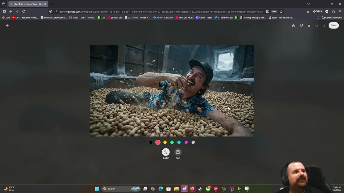Image resolution: width=344 pixels, height=193 pixels.
Task: Pick the black color swatch
Action: pos(151,142)
